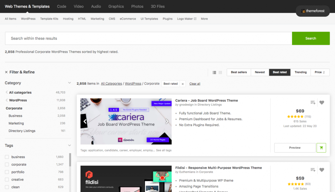Preview the Cariera theme
Image resolution: width=335 pixels, height=192 pixels.
[295, 148]
